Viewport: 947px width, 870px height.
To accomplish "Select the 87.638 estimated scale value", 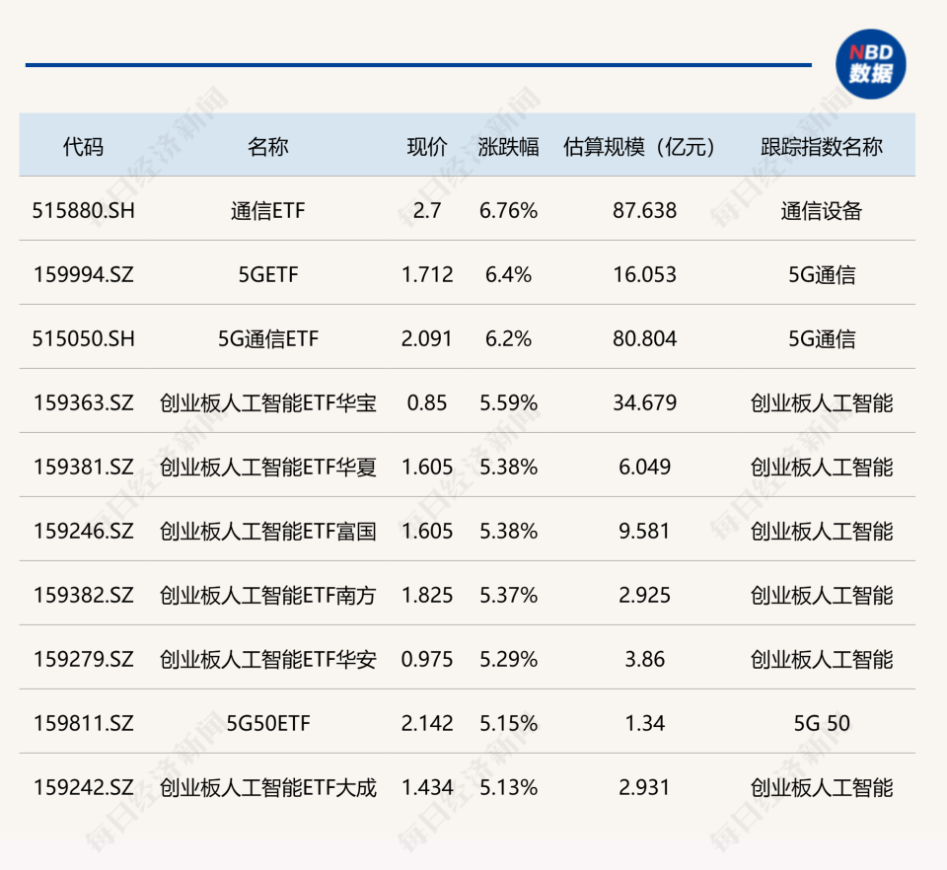I will pyautogui.click(x=646, y=209).
